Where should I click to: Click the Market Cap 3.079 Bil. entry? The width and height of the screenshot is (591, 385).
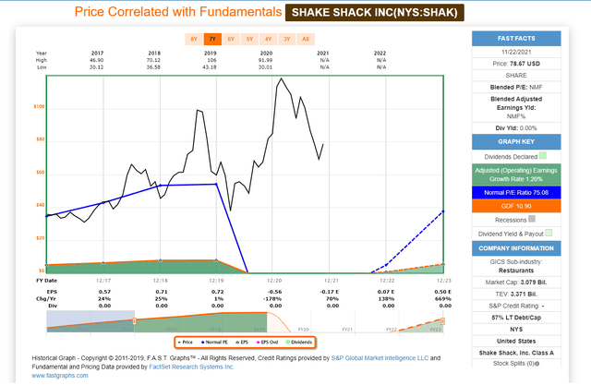(x=516, y=283)
